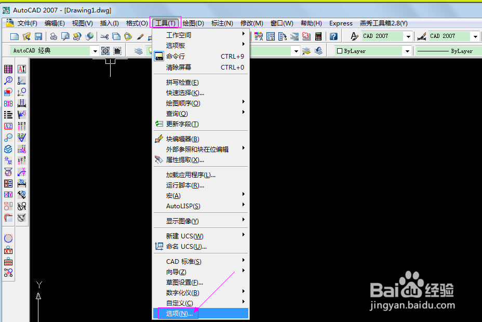This screenshot has height=322, width=482.
Task: Click the 分层 layer icon in left toolbar
Action: [x=8, y=160]
